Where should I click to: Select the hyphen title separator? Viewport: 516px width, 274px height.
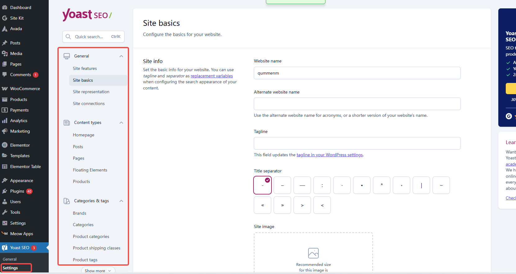point(262,185)
